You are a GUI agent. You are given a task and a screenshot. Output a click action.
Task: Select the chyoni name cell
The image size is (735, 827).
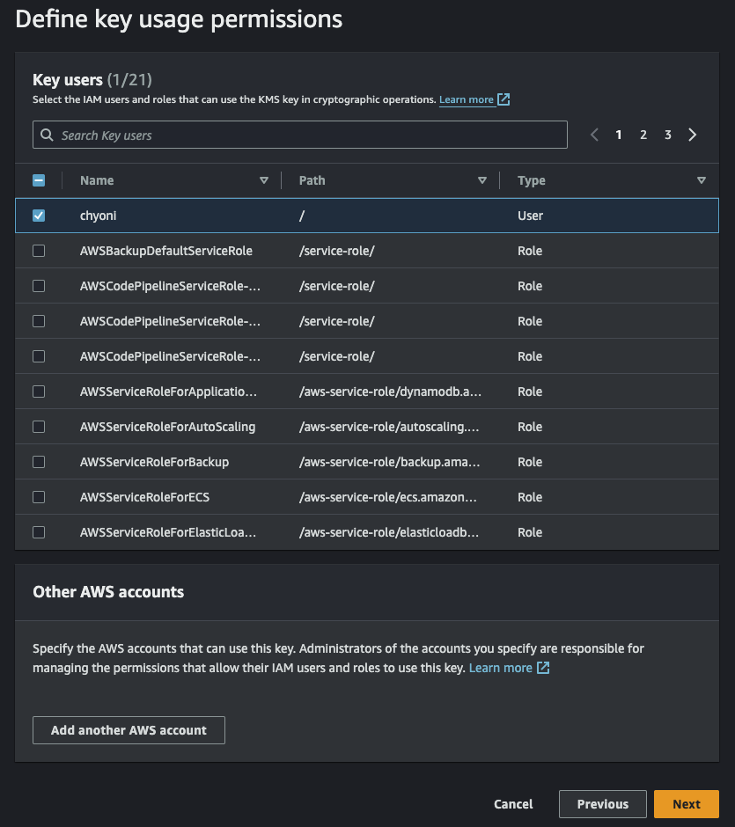[98, 216]
